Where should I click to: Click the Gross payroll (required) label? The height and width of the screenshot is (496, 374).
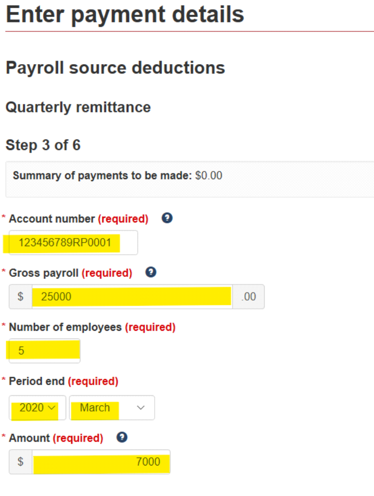(x=71, y=273)
